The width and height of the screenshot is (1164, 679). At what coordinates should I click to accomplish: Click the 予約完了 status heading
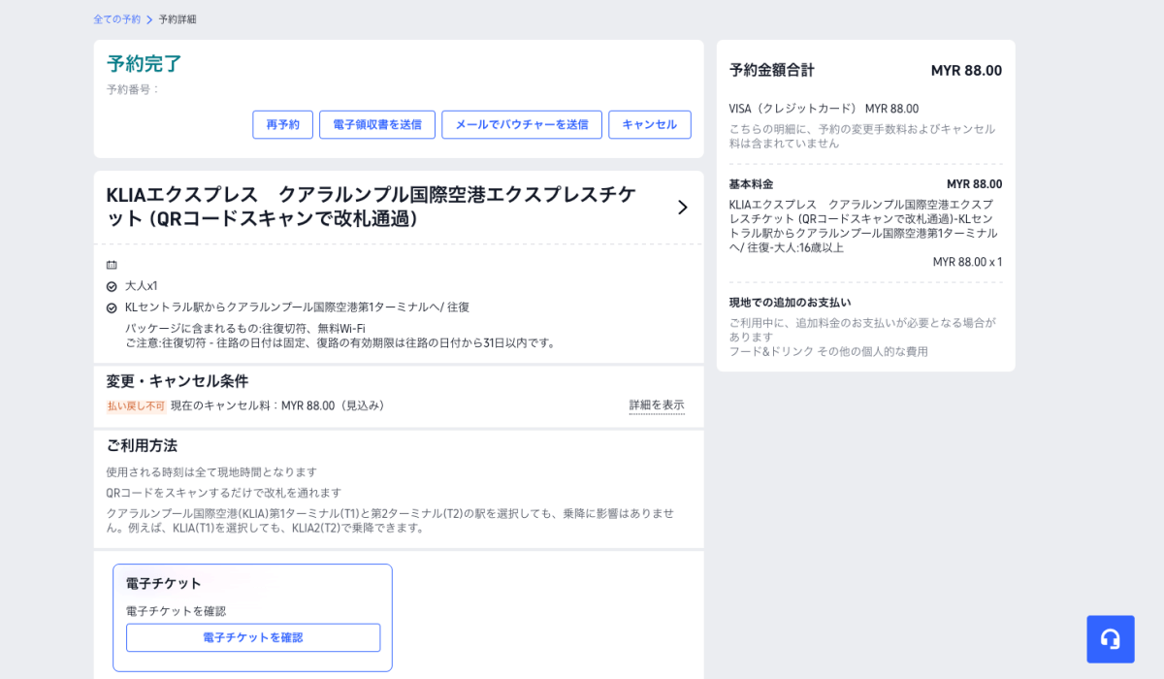(145, 64)
